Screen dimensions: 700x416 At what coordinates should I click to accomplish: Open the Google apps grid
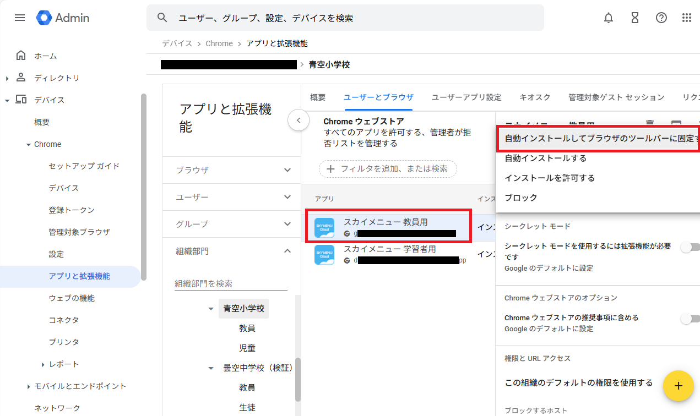point(687,18)
